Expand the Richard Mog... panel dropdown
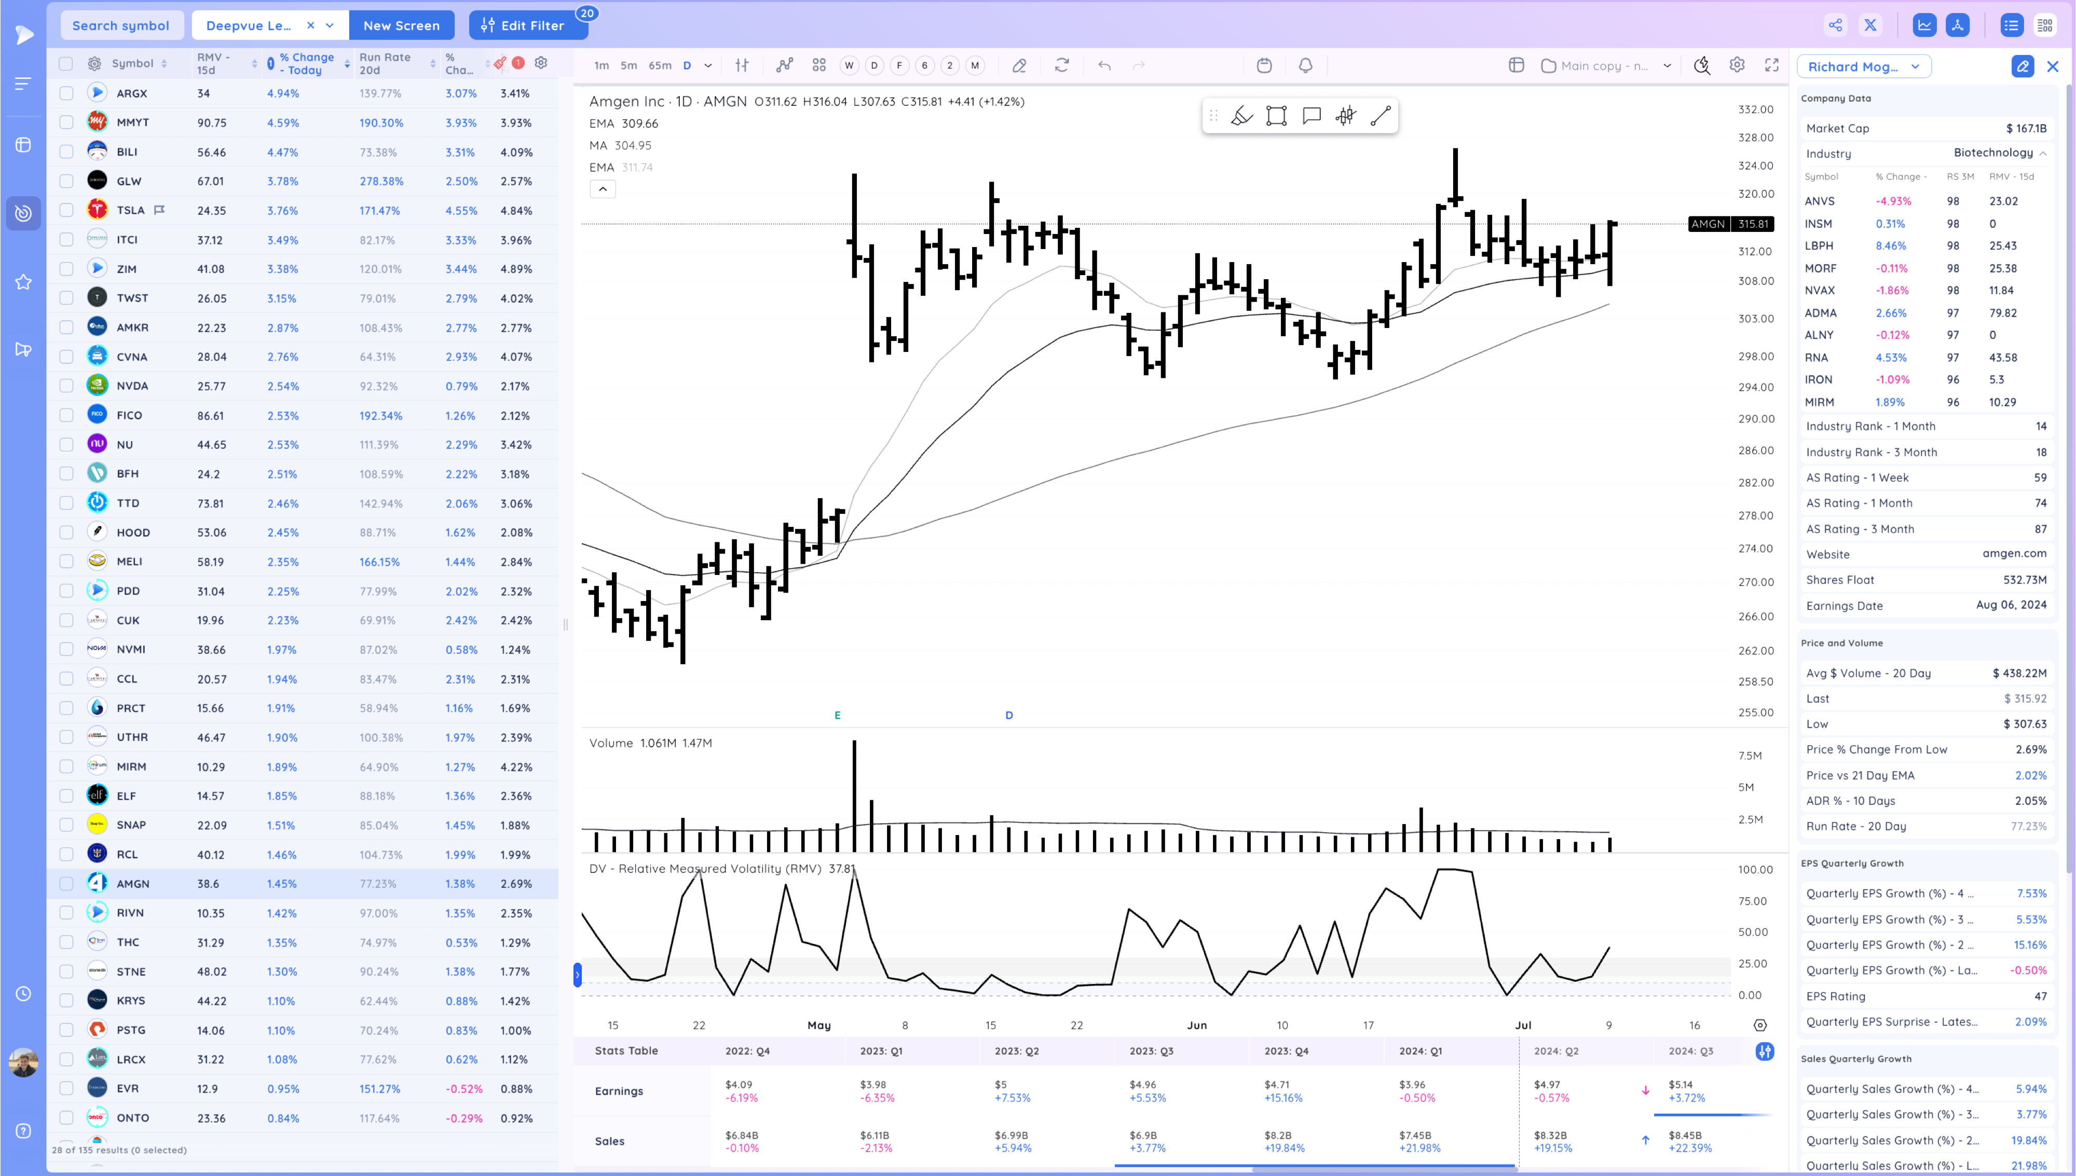 (1915, 66)
